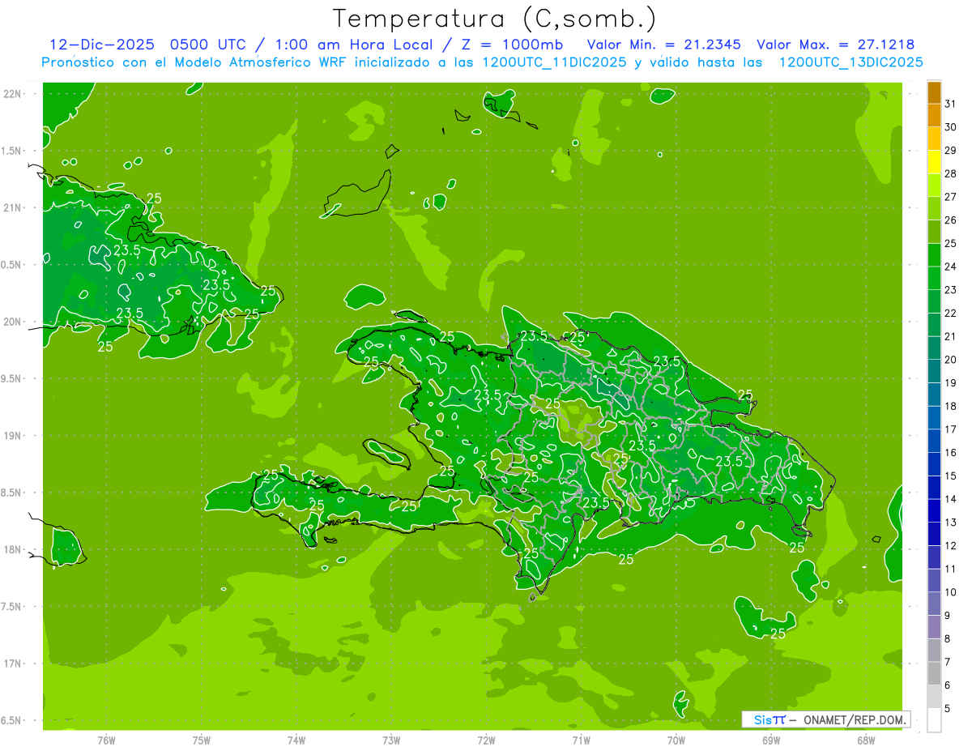Click the legend scale value 5
Viewport: 972px width, 751px height.
948,709
